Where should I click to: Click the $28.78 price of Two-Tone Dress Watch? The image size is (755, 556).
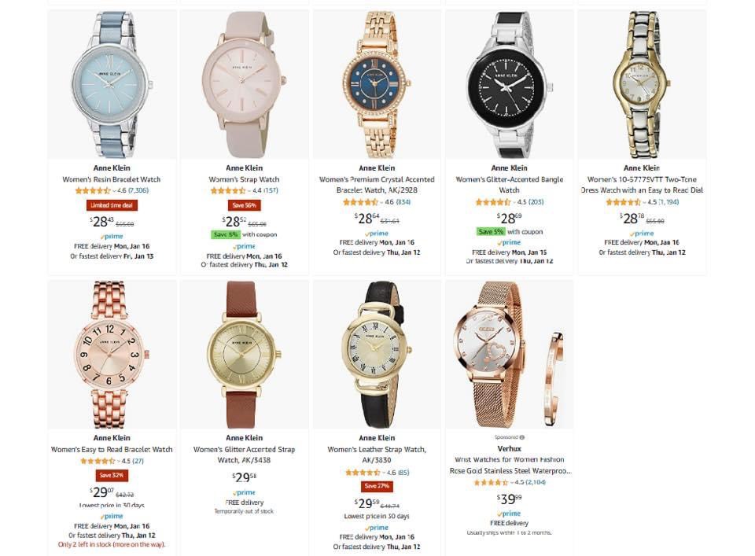(x=632, y=219)
